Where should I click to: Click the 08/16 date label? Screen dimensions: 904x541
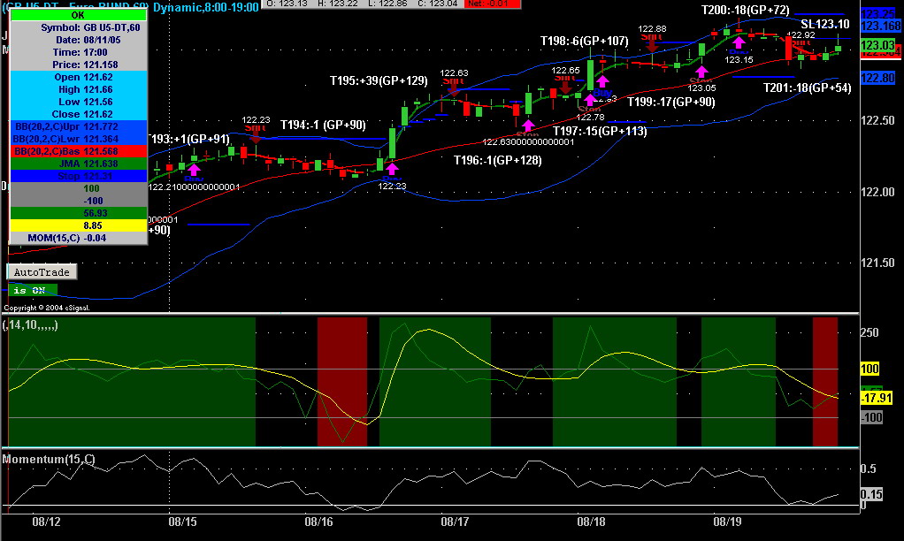coord(318,522)
